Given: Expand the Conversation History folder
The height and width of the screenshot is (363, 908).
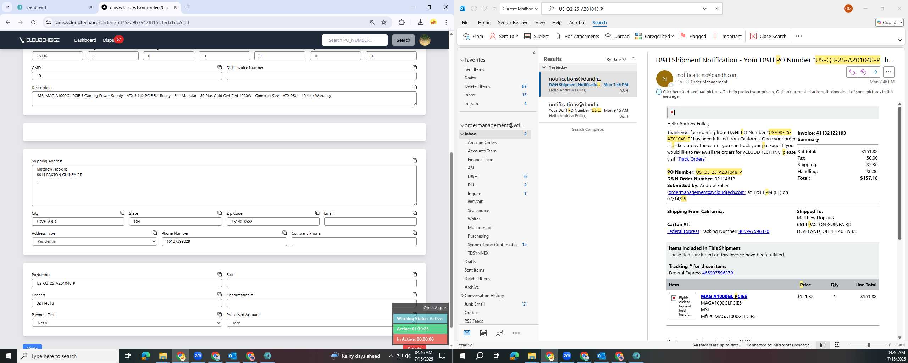Looking at the screenshot, I should click(463, 296).
